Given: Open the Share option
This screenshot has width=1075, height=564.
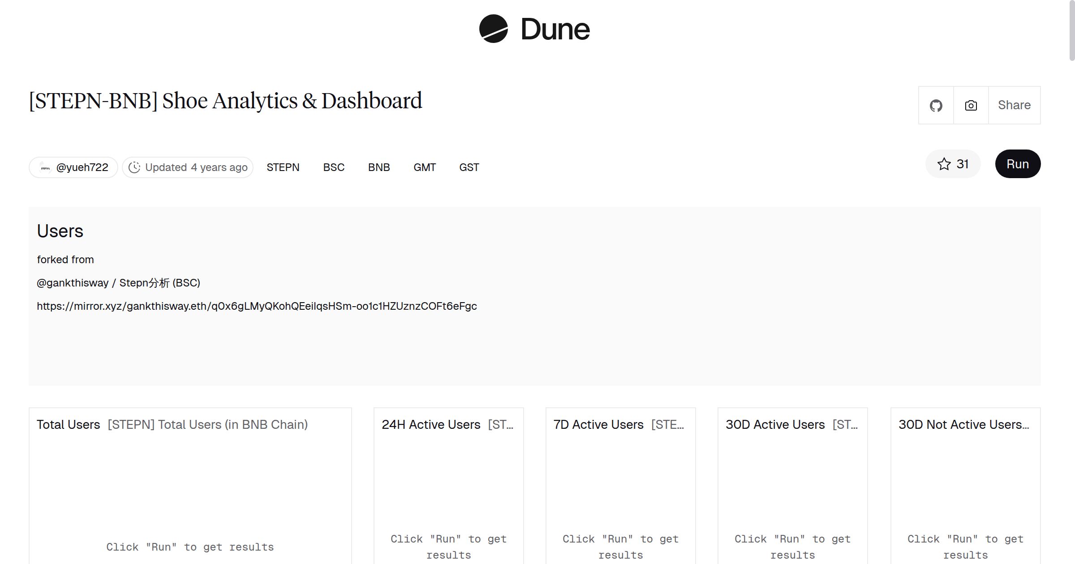Looking at the screenshot, I should [x=1014, y=105].
